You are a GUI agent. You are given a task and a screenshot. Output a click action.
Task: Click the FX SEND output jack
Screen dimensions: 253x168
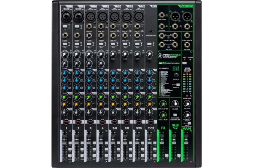coord(161,26)
